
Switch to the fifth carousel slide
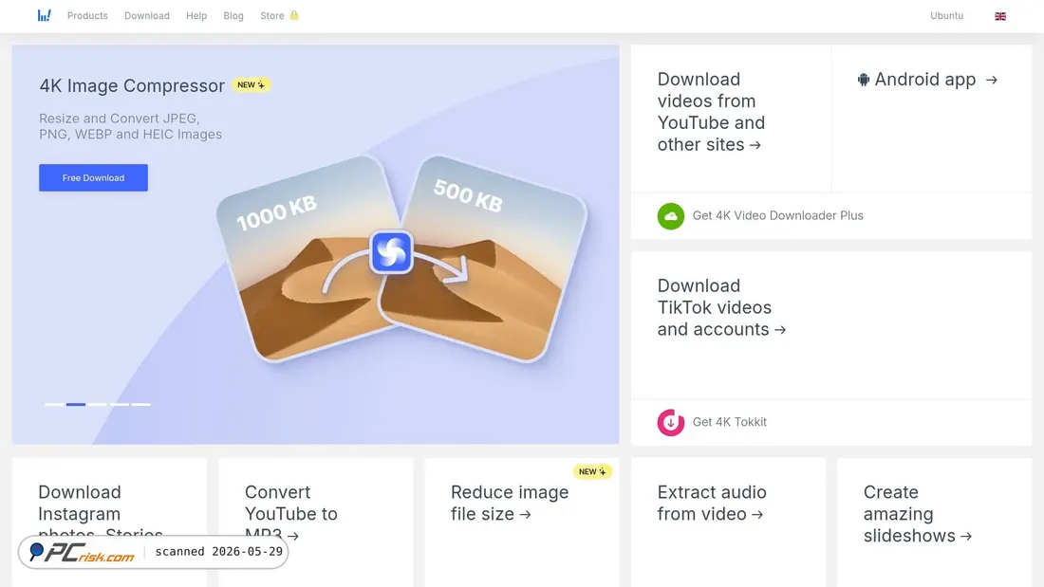141,404
